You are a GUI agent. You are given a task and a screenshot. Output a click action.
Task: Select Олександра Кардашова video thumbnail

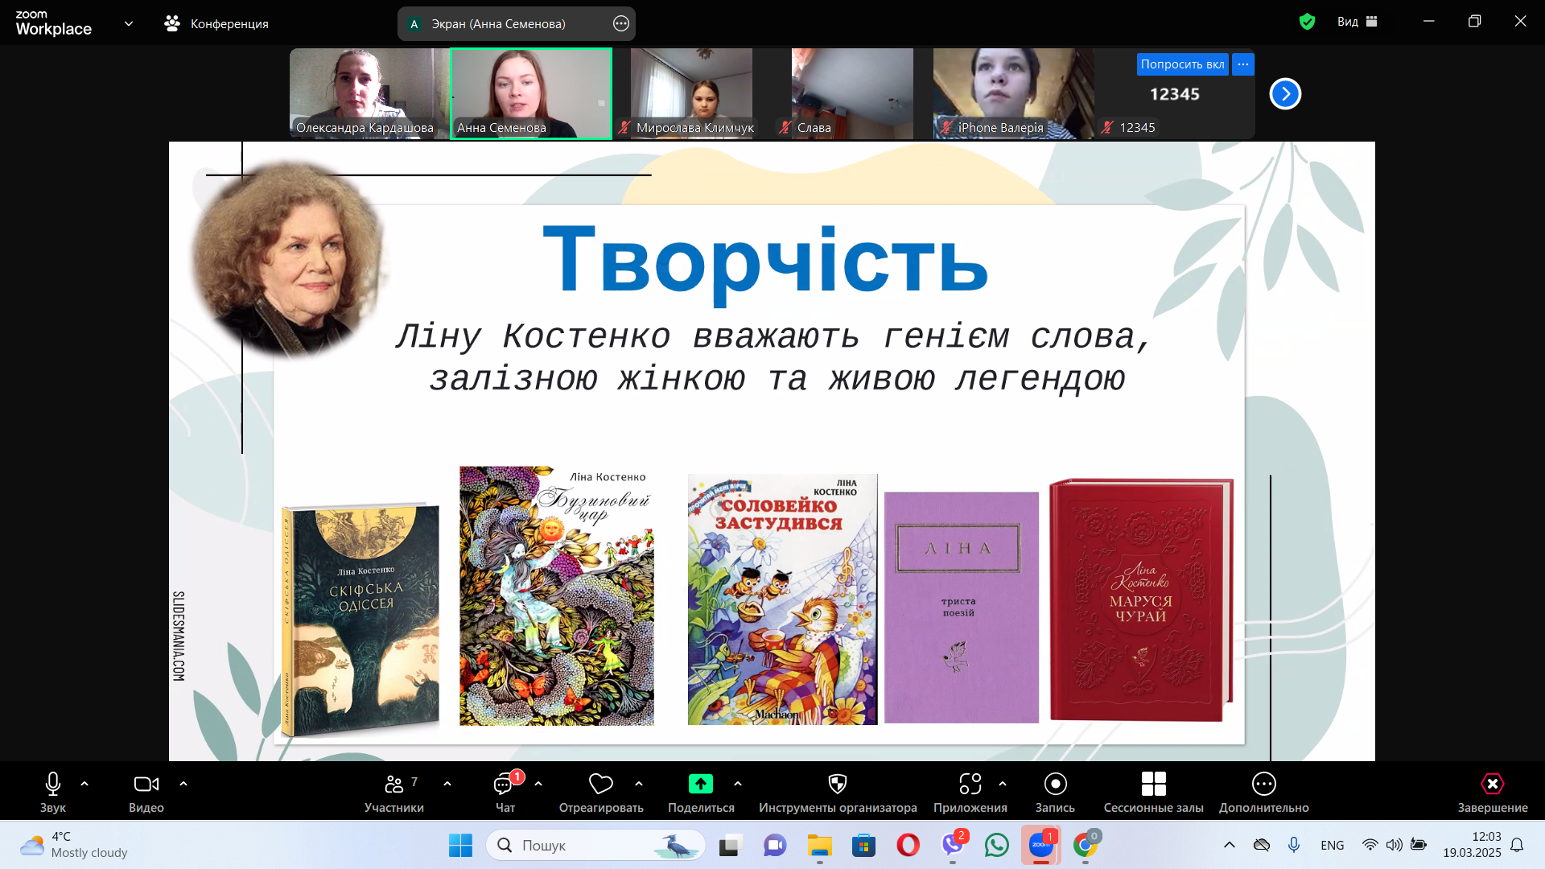(x=369, y=93)
